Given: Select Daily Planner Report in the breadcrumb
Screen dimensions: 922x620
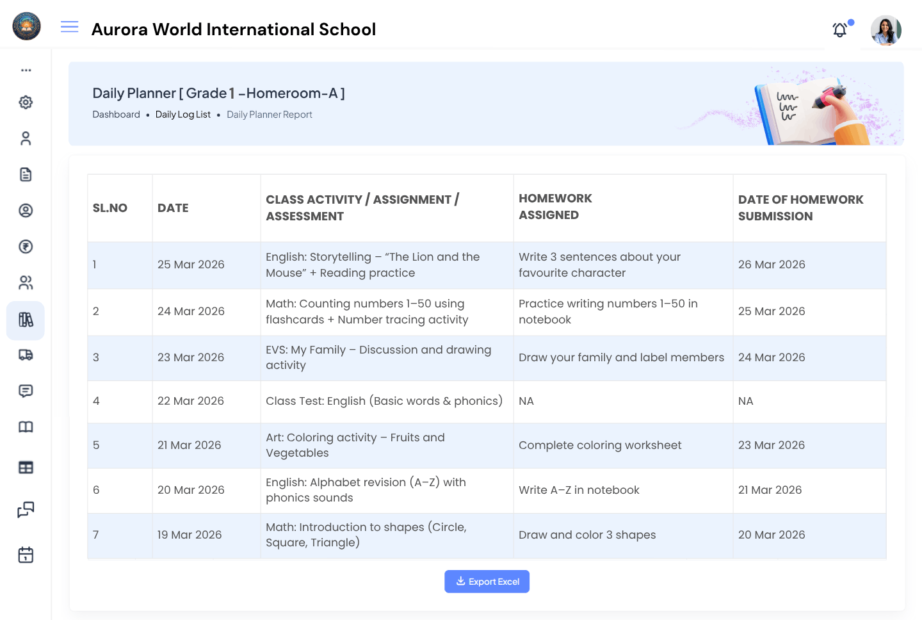Looking at the screenshot, I should tap(269, 114).
